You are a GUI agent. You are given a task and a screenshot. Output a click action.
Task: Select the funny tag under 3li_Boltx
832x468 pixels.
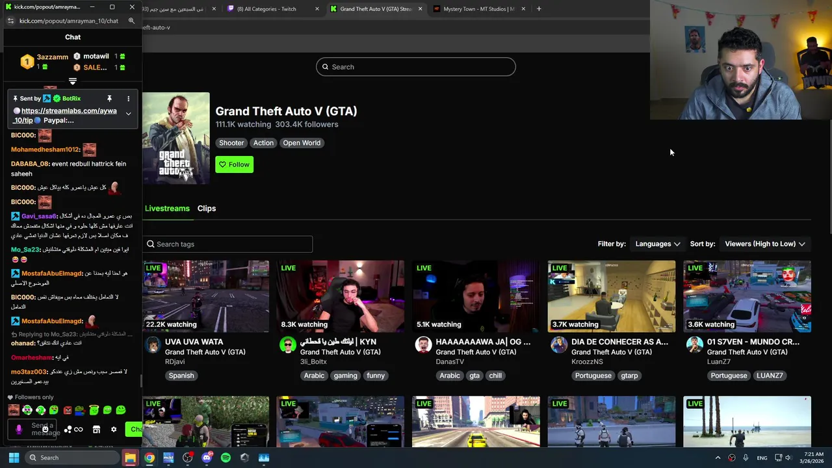click(x=376, y=376)
